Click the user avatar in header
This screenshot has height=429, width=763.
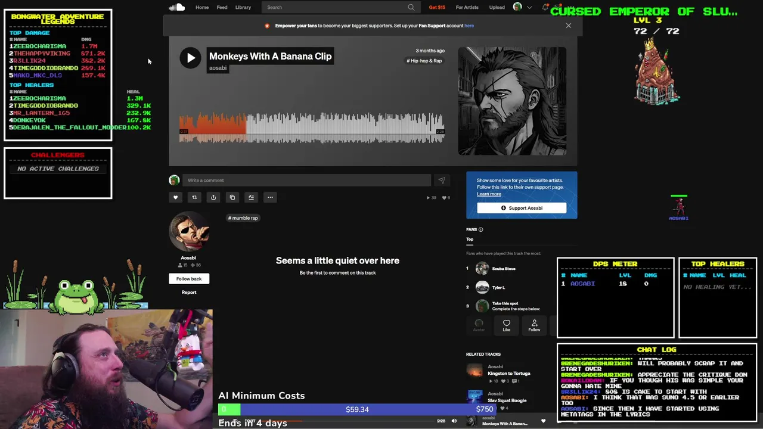[x=517, y=7]
